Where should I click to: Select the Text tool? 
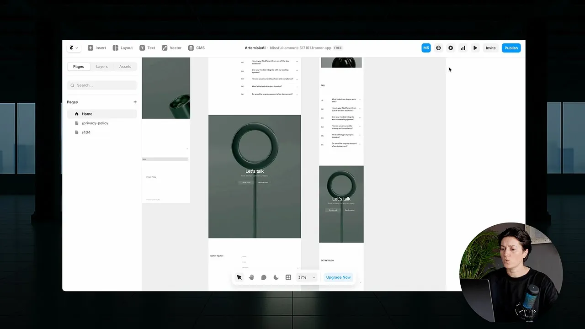tap(147, 48)
